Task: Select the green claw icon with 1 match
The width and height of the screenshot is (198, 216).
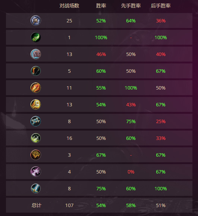Action: pos(36,37)
